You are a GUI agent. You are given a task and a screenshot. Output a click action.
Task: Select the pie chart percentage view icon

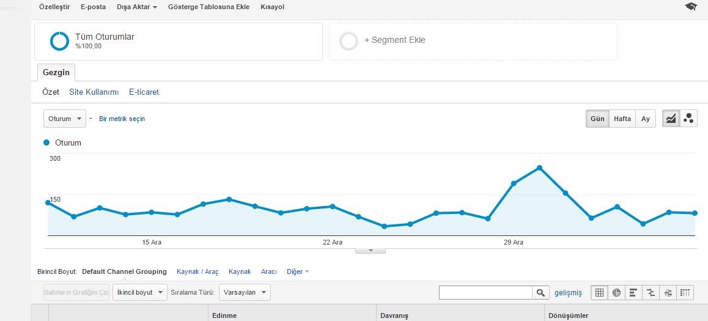coord(616,292)
